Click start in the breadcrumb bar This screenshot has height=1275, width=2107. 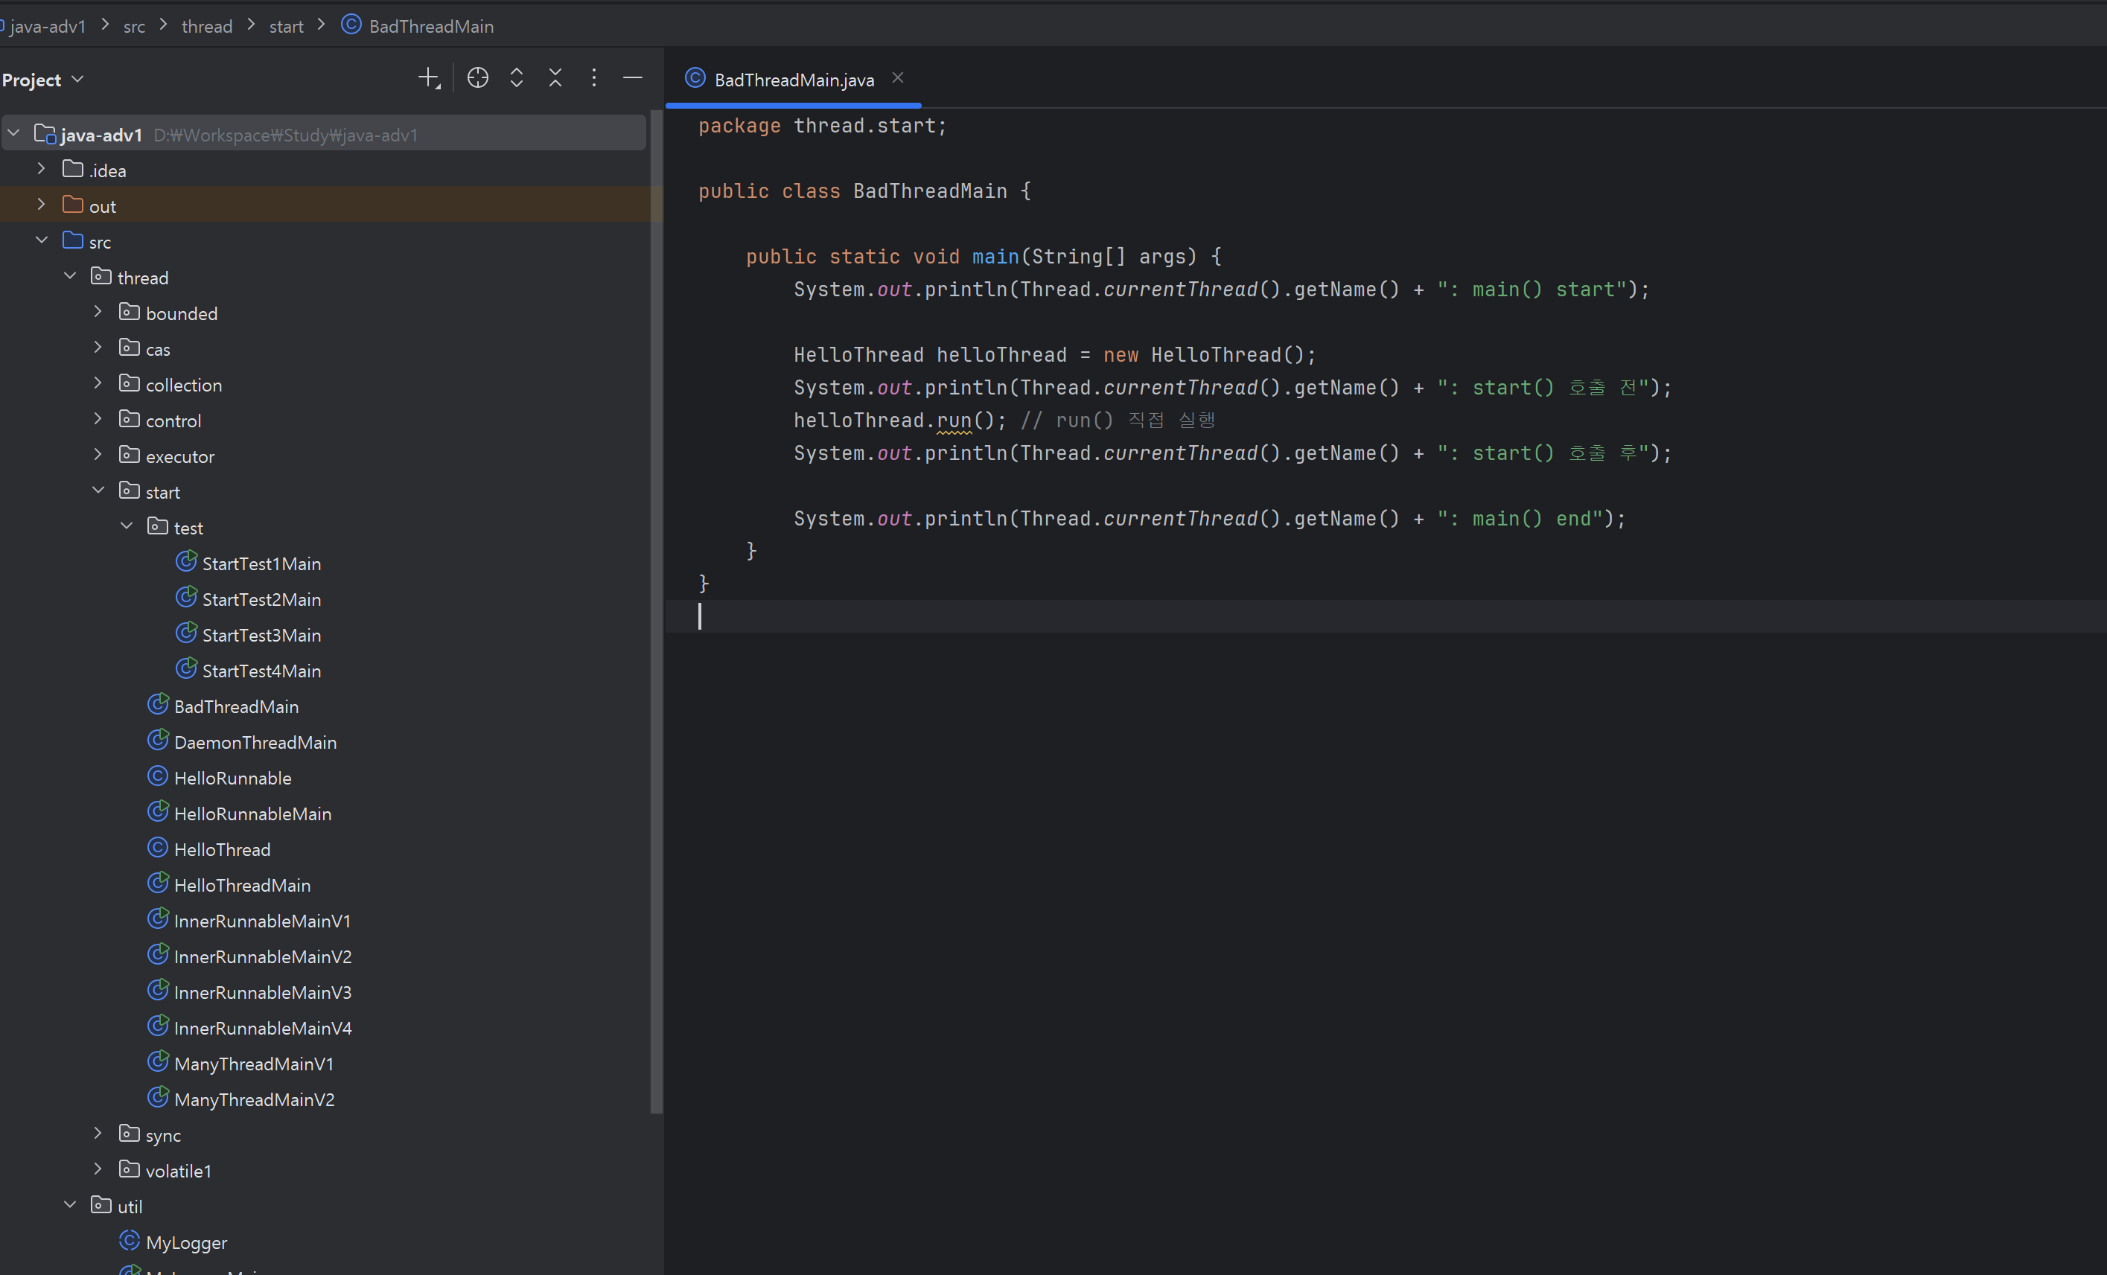click(287, 27)
